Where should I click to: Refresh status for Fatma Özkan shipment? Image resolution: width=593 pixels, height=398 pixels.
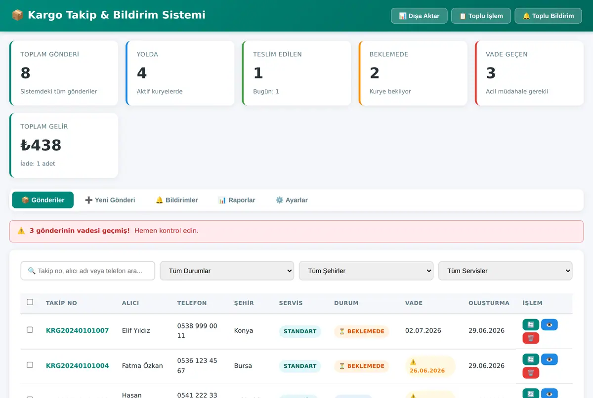[x=531, y=359]
